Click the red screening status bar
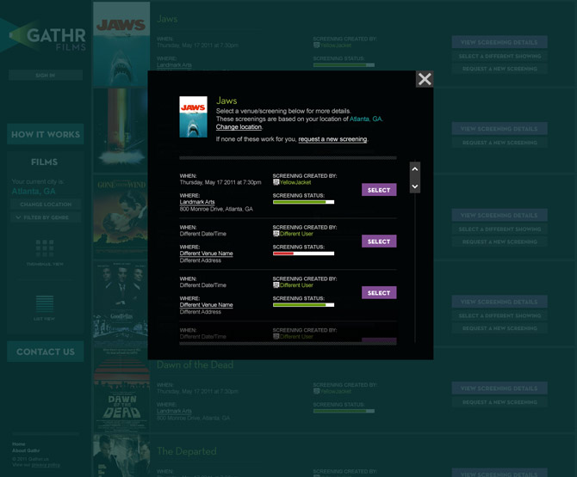The width and height of the screenshot is (577, 477). coord(303,254)
